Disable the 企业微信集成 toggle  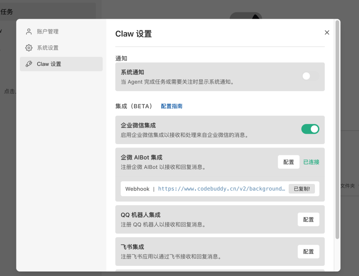coord(310,129)
